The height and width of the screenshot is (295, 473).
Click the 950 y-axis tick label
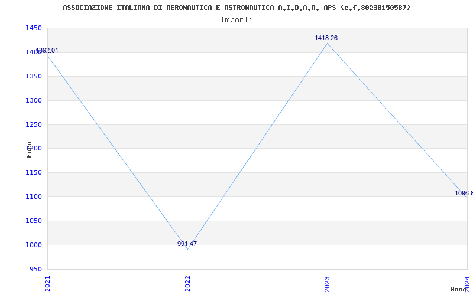[x=35, y=269]
